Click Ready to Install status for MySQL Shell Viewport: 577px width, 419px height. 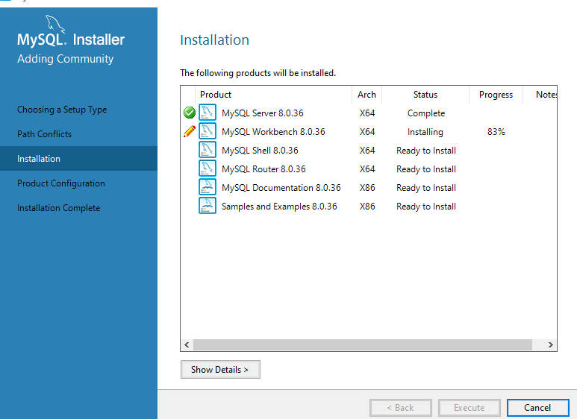[x=426, y=151]
